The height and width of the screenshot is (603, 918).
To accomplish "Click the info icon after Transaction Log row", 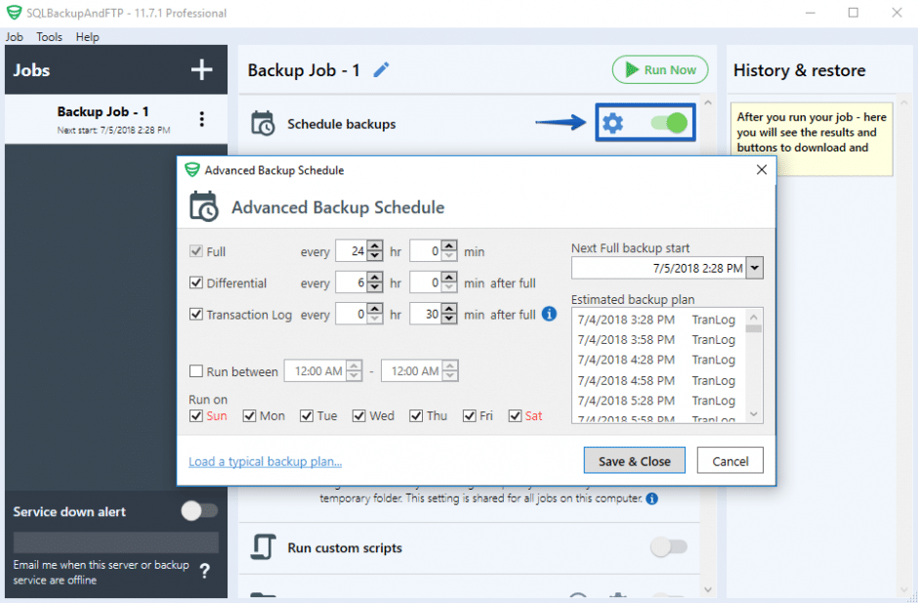I will pyautogui.click(x=549, y=315).
